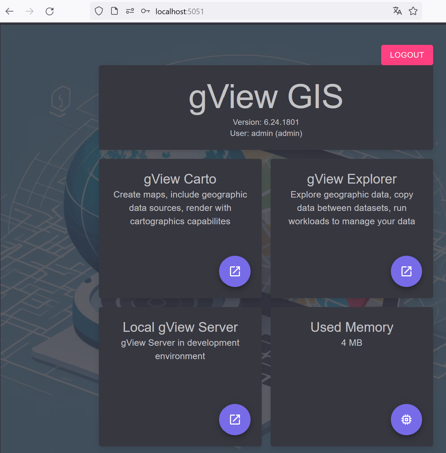Reload the page with refresh icon

click(x=50, y=11)
